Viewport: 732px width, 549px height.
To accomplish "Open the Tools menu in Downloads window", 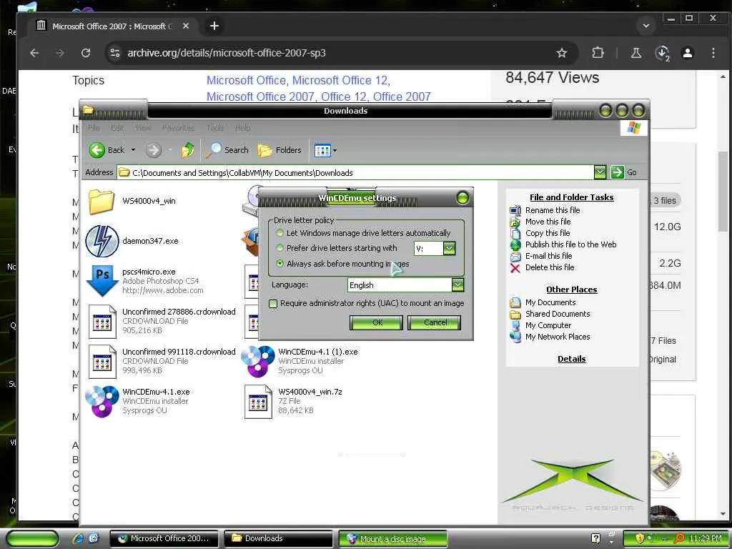I will click(x=214, y=127).
